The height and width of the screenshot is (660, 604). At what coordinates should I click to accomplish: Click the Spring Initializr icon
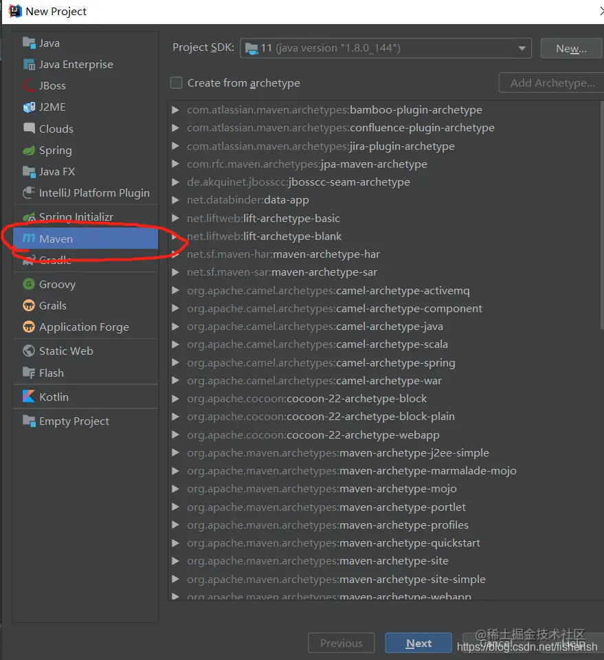click(x=29, y=217)
